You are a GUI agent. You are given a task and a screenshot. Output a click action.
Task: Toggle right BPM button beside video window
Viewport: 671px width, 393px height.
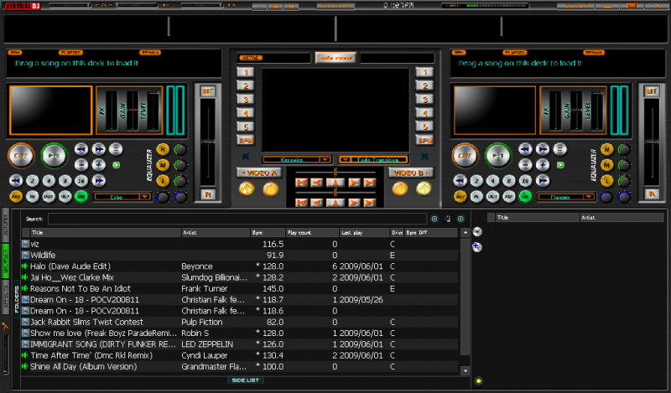point(424,140)
